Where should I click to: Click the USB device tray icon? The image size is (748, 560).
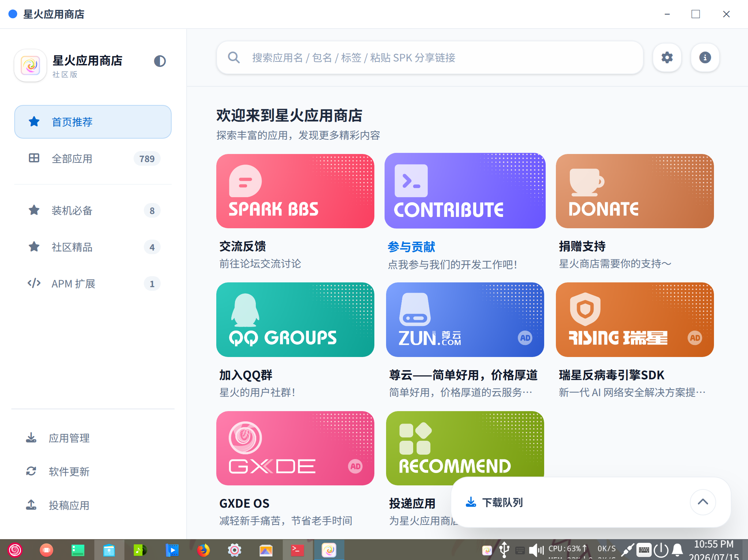[504, 550]
